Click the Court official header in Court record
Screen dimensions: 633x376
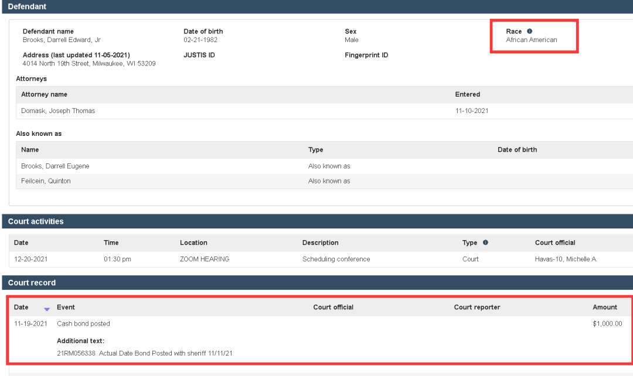click(x=333, y=307)
